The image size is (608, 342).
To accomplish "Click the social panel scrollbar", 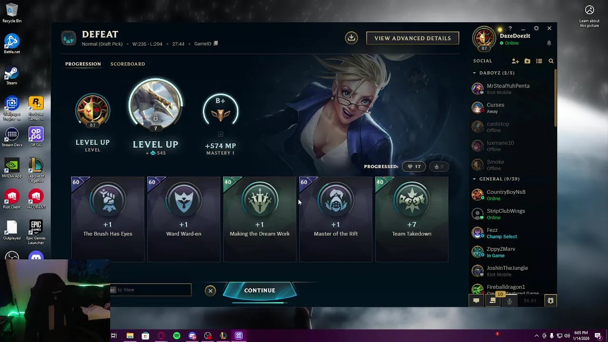I will point(555,98).
